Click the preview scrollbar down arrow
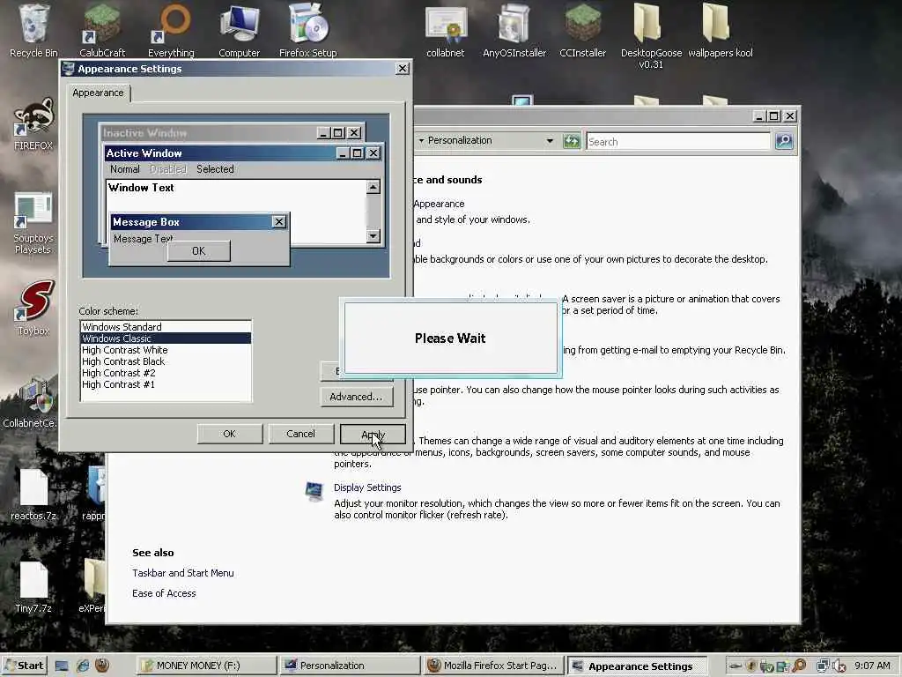 click(x=373, y=236)
